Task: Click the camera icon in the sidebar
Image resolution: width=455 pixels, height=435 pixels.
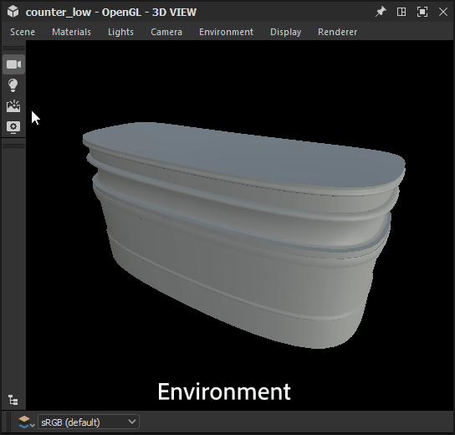Action: pyautogui.click(x=13, y=64)
